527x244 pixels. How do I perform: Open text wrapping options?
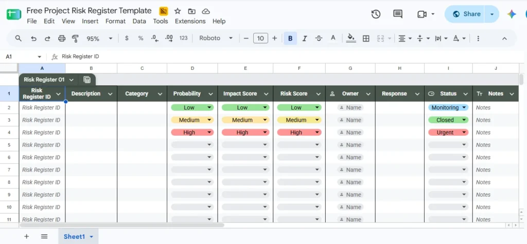[441, 38]
